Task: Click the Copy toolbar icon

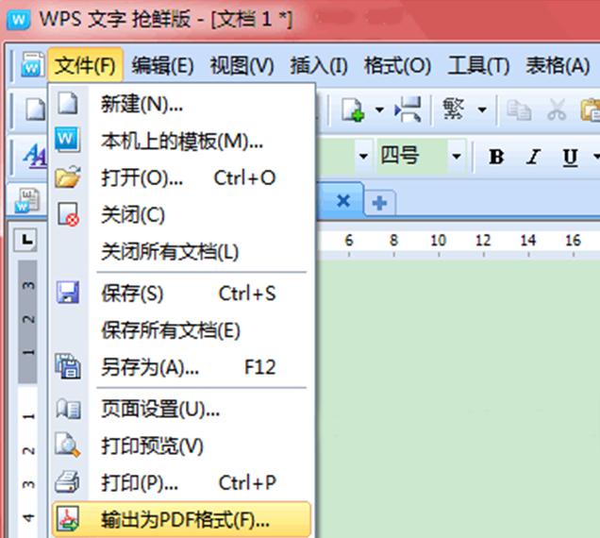Action: pyautogui.click(x=519, y=110)
